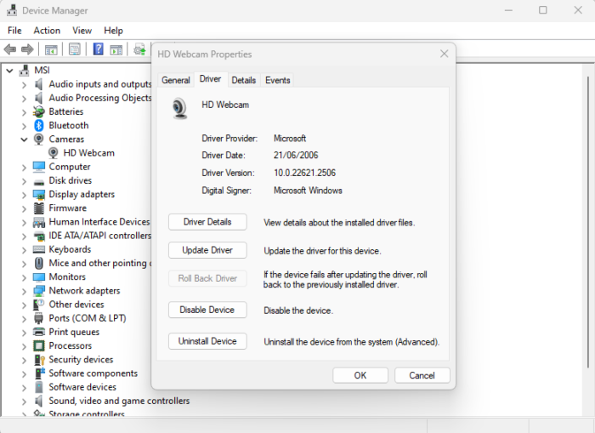Collapse the MSI root node
Screen dimensions: 595x433
click(10, 71)
